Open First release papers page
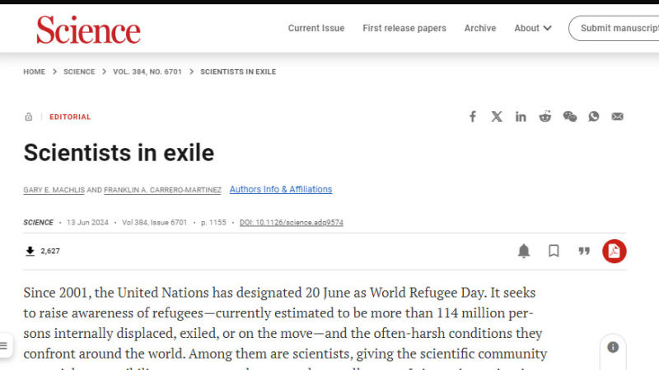Screen dimensions: 659x370 point(404,28)
